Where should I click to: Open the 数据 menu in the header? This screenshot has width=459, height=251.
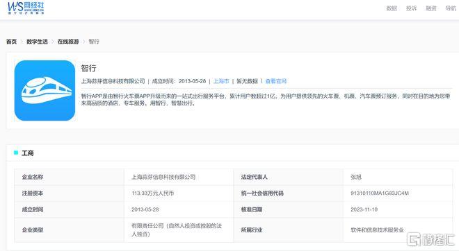click(x=392, y=8)
